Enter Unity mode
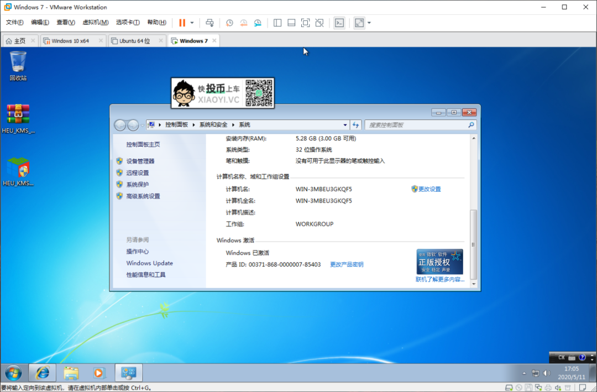This screenshot has width=597, height=392. pyautogui.click(x=319, y=23)
